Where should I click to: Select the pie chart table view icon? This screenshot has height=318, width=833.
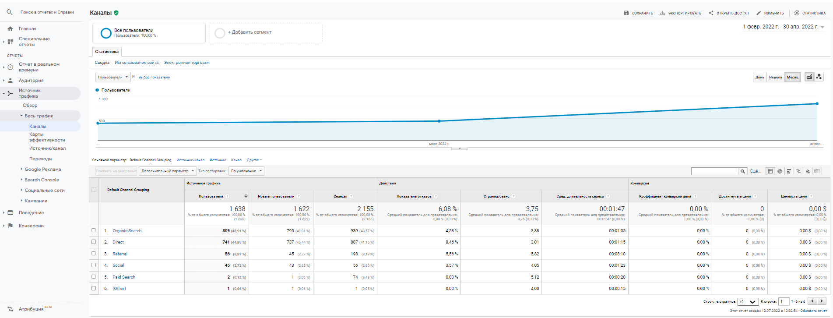tap(780, 171)
